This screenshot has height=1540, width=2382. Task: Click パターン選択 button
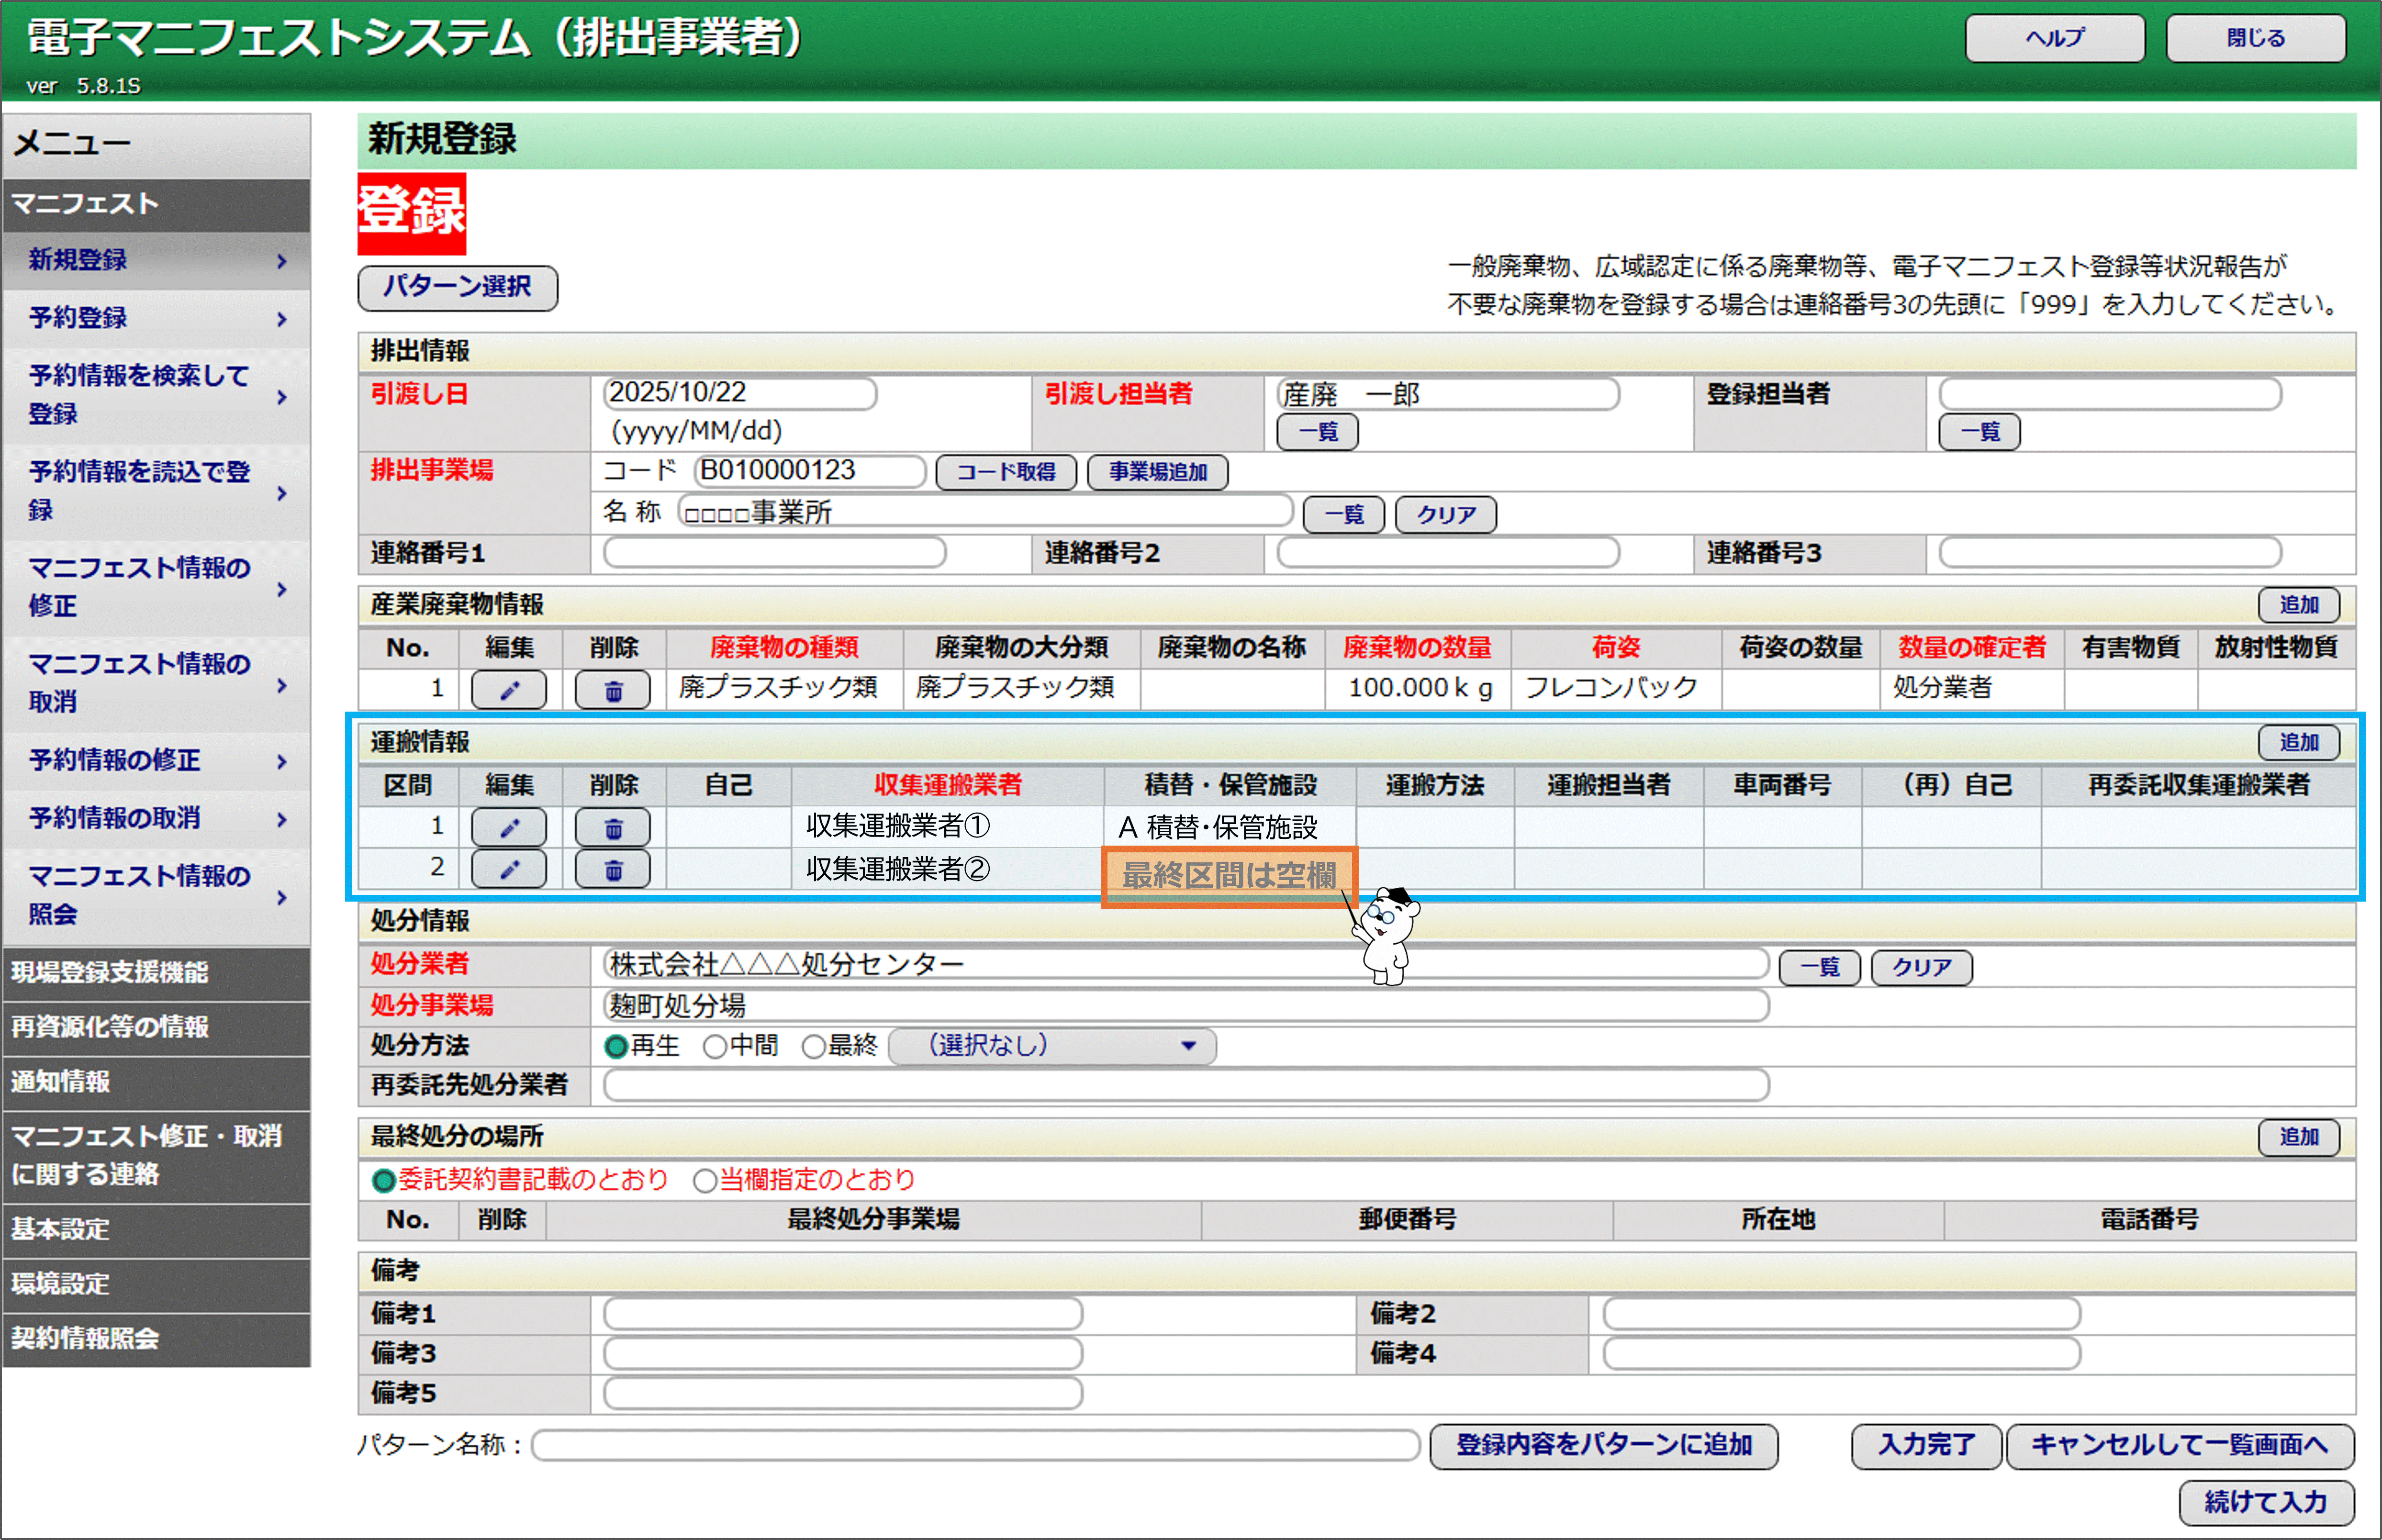[x=457, y=287]
